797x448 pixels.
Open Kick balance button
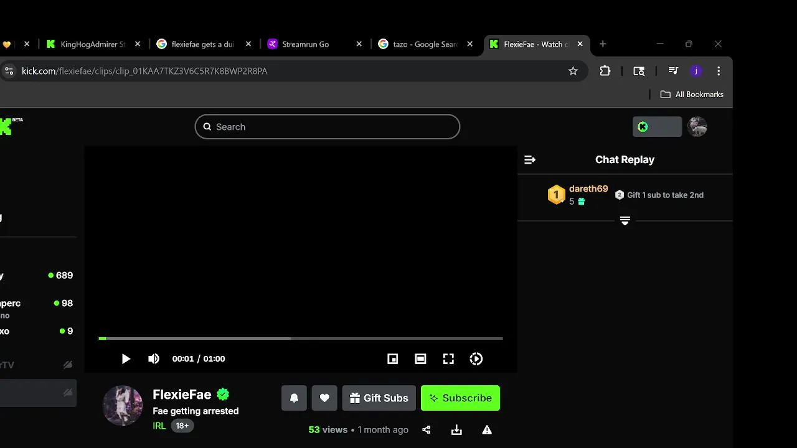[657, 127]
